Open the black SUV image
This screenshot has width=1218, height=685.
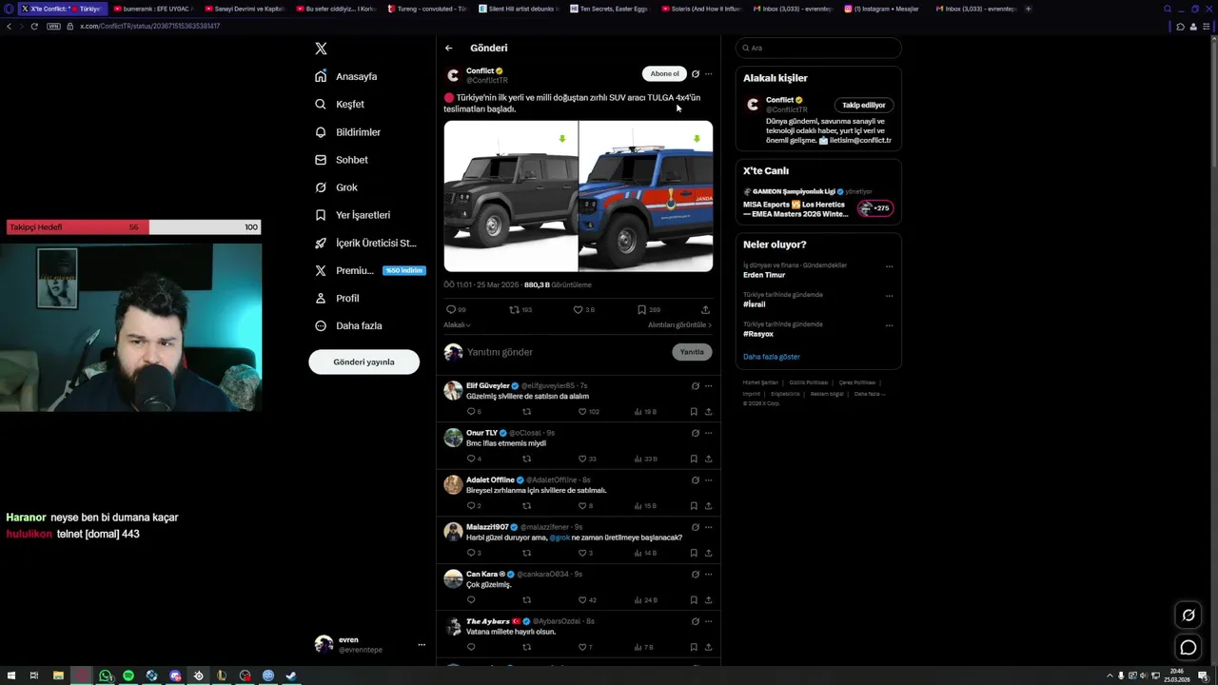(x=511, y=196)
